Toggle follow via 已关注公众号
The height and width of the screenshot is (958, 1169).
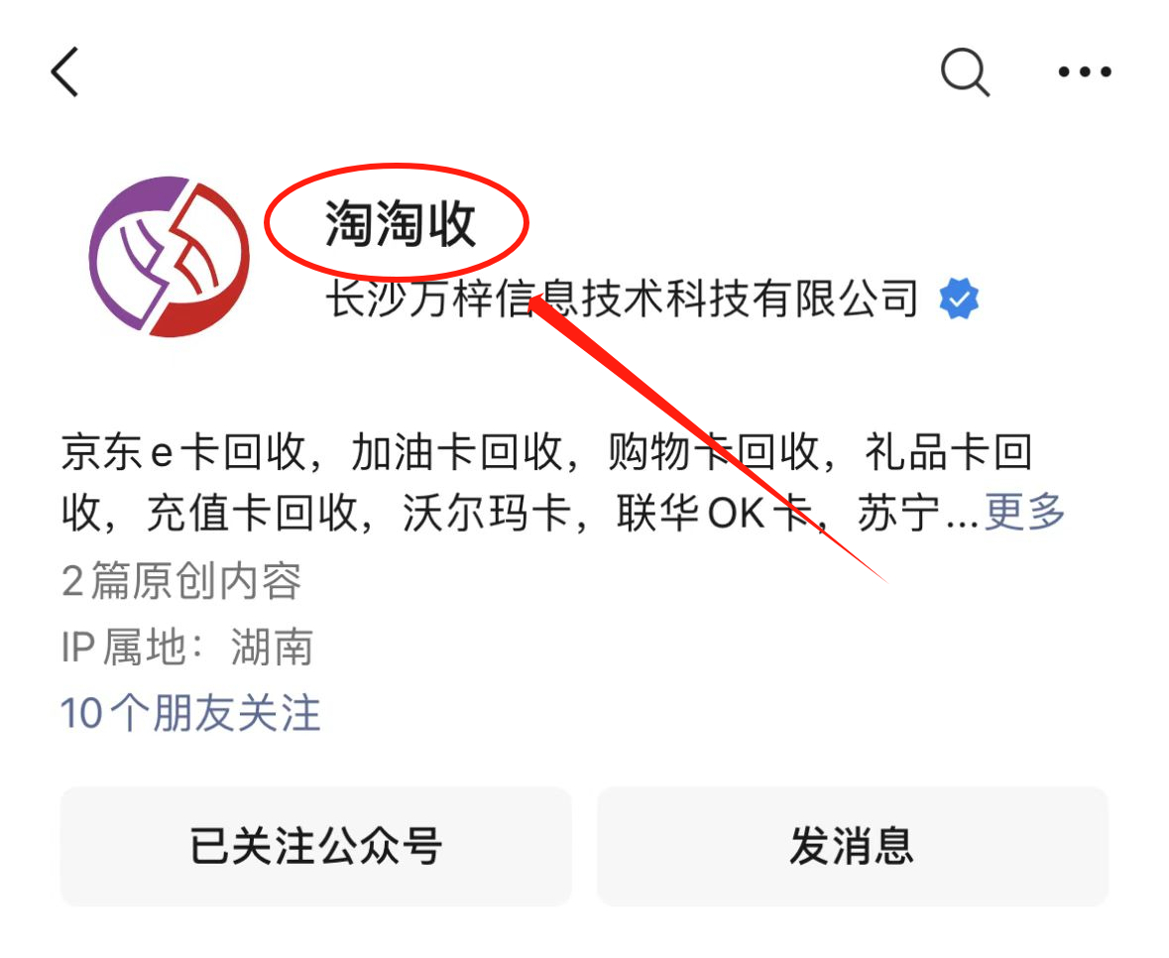coord(316,846)
